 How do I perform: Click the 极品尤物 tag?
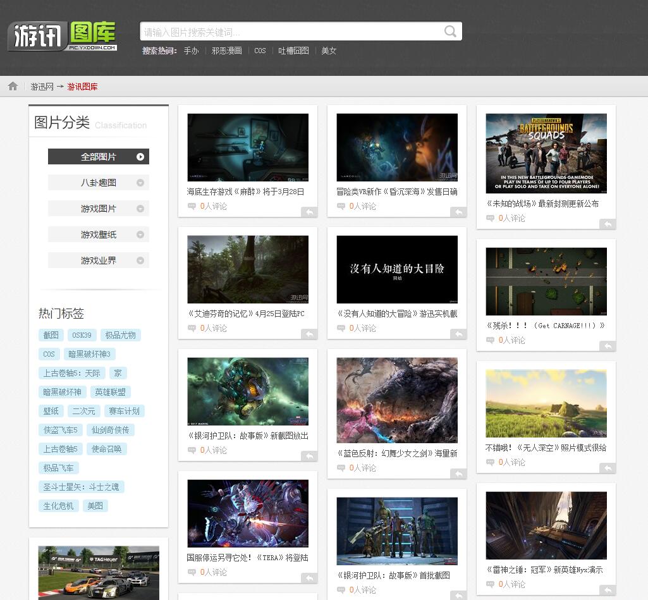tap(120, 335)
